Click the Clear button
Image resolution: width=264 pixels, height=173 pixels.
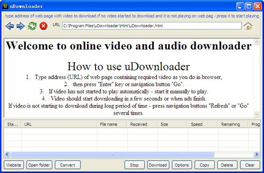(x=250, y=165)
